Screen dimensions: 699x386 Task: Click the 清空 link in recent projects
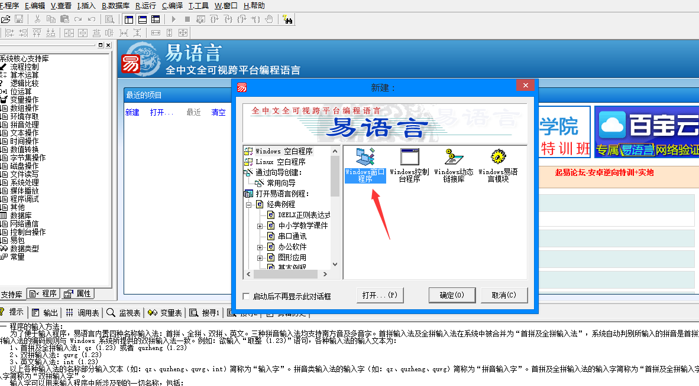pyautogui.click(x=218, y=113)
